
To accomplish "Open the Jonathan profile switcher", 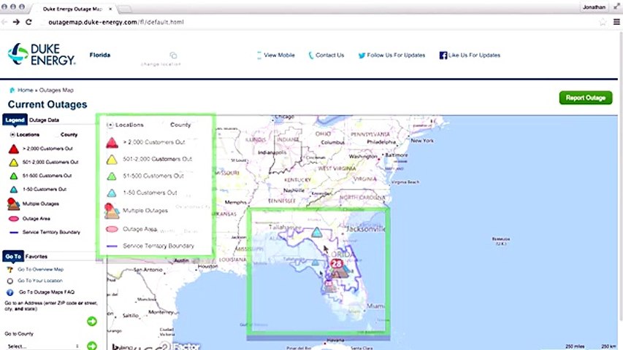I will tap(594, 7).
